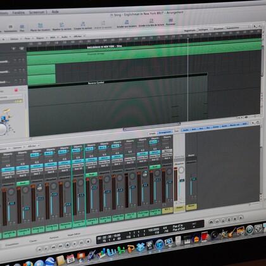Click the Insérer la section icon
266x266 pixels.
point(103,23)
